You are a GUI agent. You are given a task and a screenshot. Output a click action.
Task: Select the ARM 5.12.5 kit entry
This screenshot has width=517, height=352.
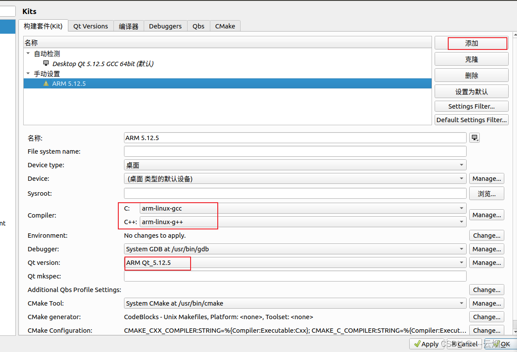click(131, 84)
